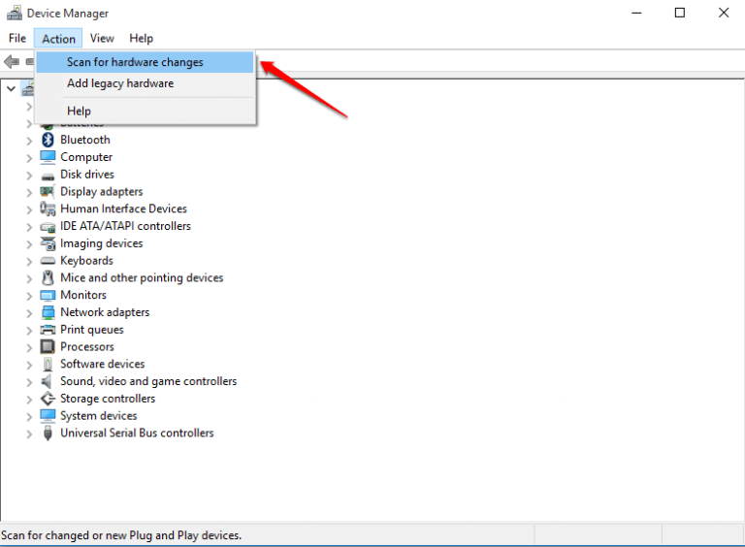Image resolution: width=745 pixels, height=547 pixels.
Task: Select Mice and other pointing devices label
Action: [142, 277]
